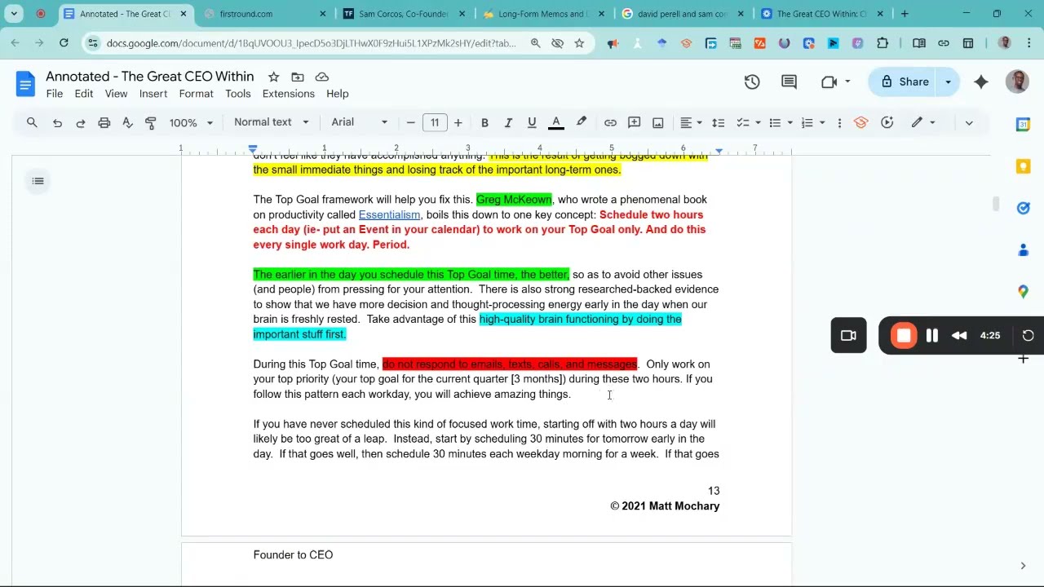1044x587 pixels.
Task: Check the cloud document status icon
Action: [x=322, y=77]
